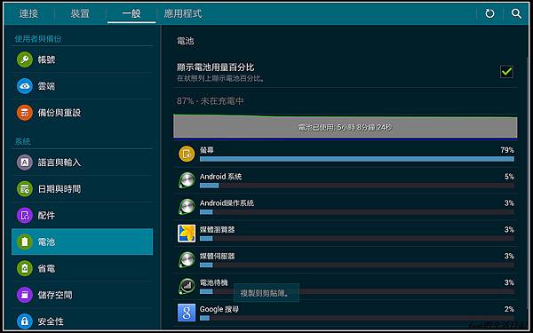
Task: Switch to the 連接 tab
Action: coord(28,13)
